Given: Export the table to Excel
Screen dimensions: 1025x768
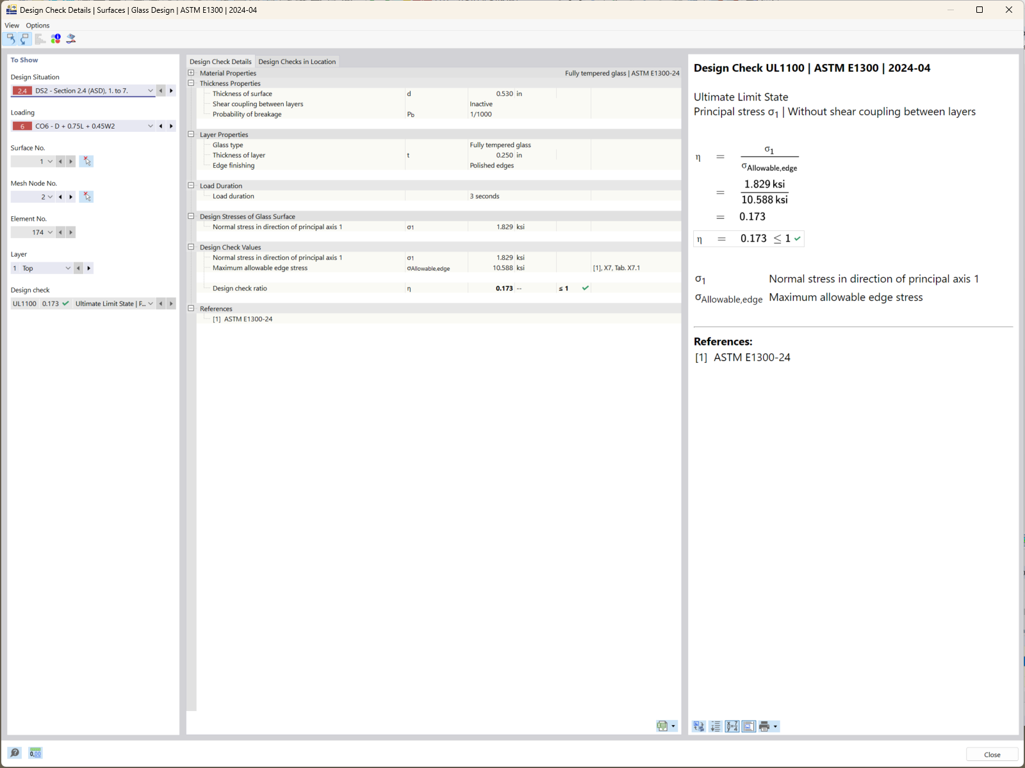Looking at the screenshot, I should (x=663, y=726).
